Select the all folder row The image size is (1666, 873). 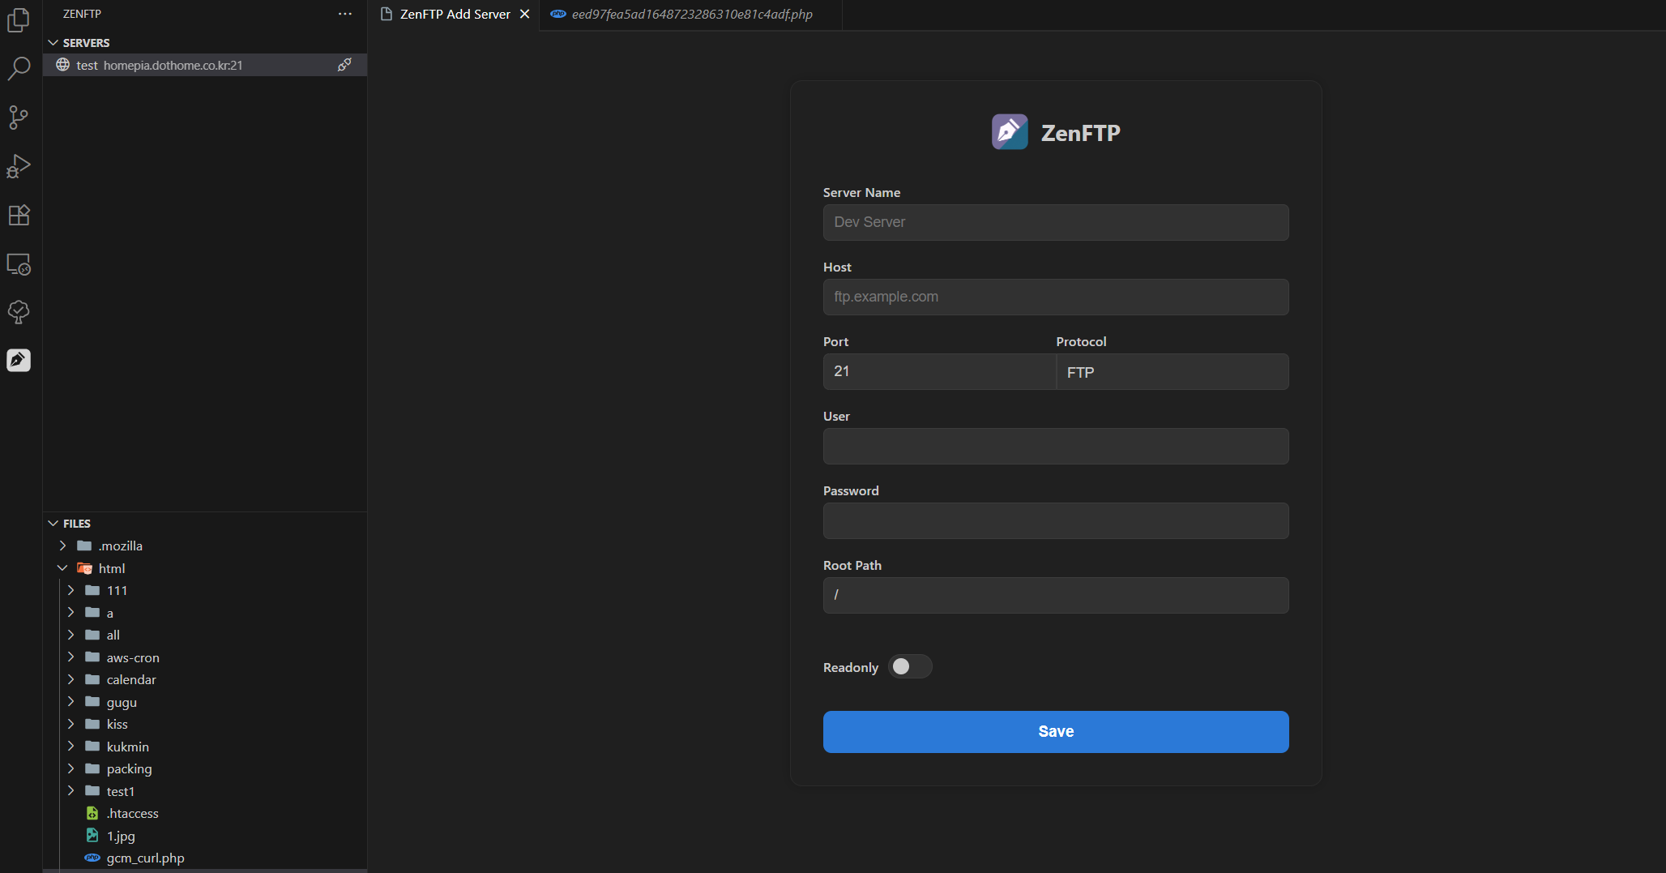(x=205, y=635)
